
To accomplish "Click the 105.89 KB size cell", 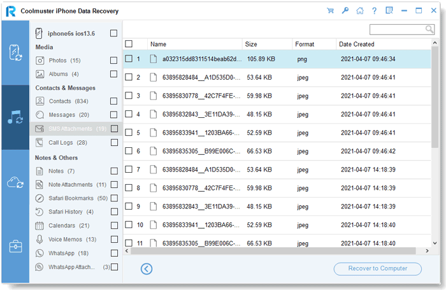I will tap(261, 59).
